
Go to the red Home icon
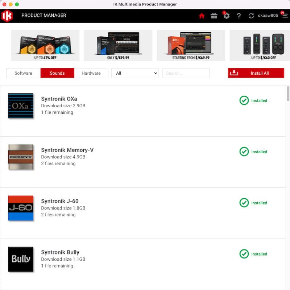tap(202, 16)
